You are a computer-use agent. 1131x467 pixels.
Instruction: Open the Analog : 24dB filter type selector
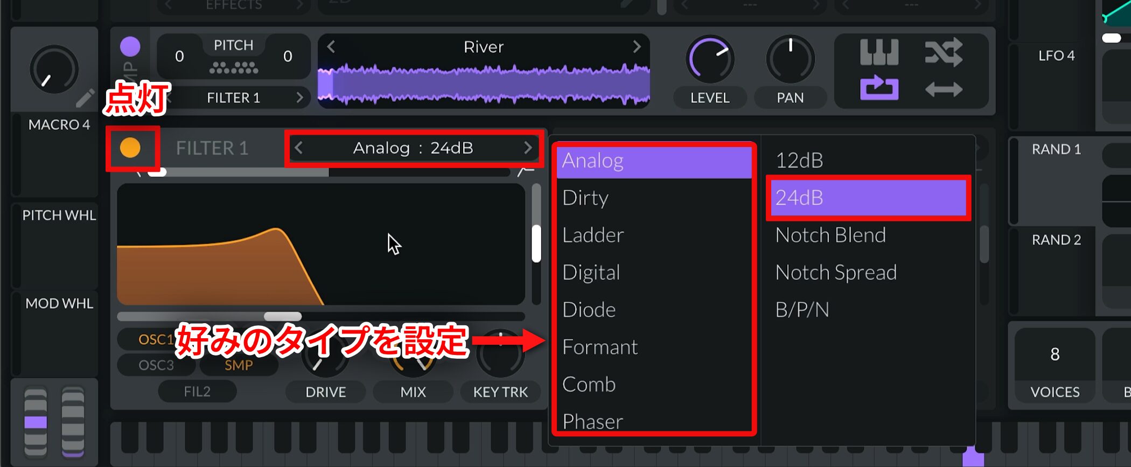click(413, 148)
